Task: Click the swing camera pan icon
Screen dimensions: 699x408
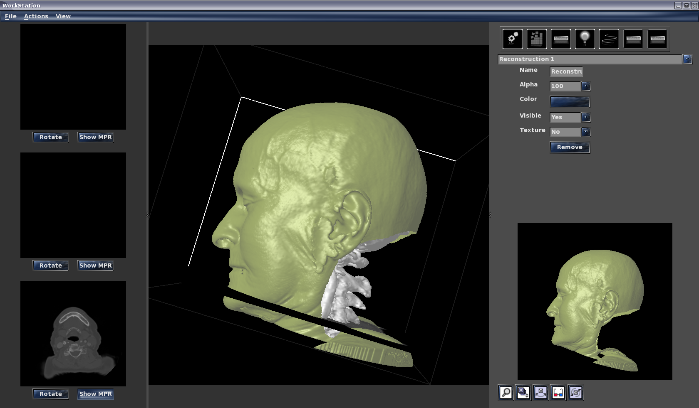Action: click(540, 393)
